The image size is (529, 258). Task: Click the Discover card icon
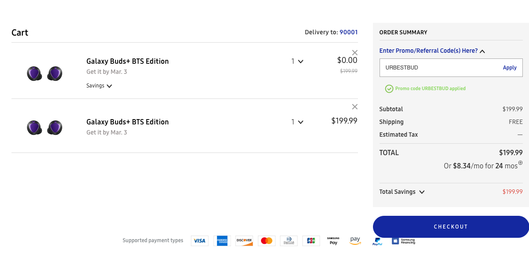coord(244,241)
